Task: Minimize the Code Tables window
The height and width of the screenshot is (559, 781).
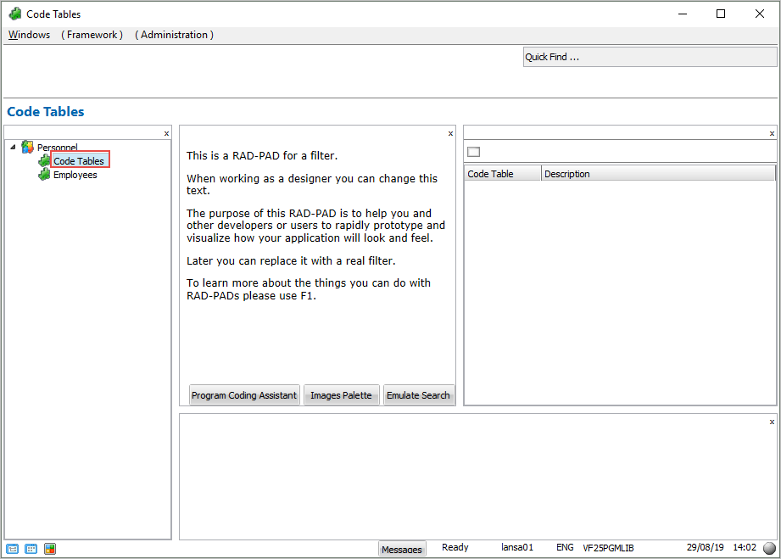Action: point(683,14)
